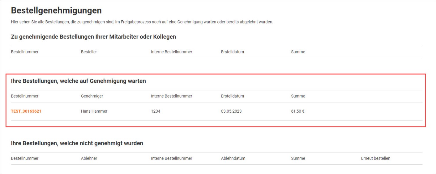Click heading 'Zu genehmigende Bestellungen Ihrer Mitarbeiter'

coord(93,37)
